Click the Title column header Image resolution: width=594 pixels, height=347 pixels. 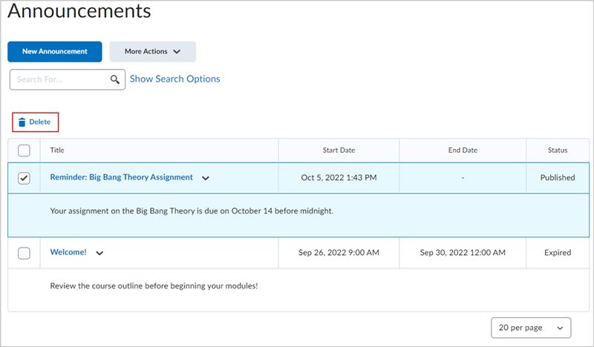pyautogui.click(x=57, y=151)
